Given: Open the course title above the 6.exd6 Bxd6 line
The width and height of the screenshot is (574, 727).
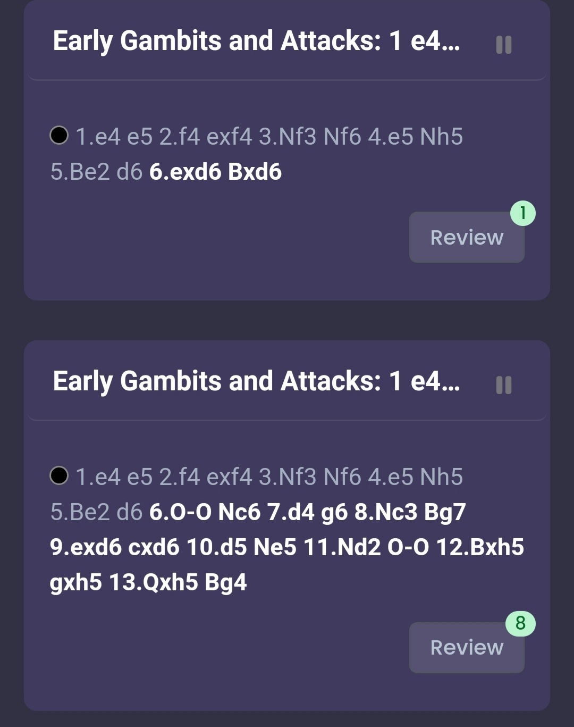Looking at the screenshot, I should (x=256, y=41).
